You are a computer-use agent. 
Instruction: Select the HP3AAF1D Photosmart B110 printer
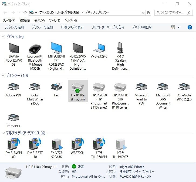tap(120, 87)
